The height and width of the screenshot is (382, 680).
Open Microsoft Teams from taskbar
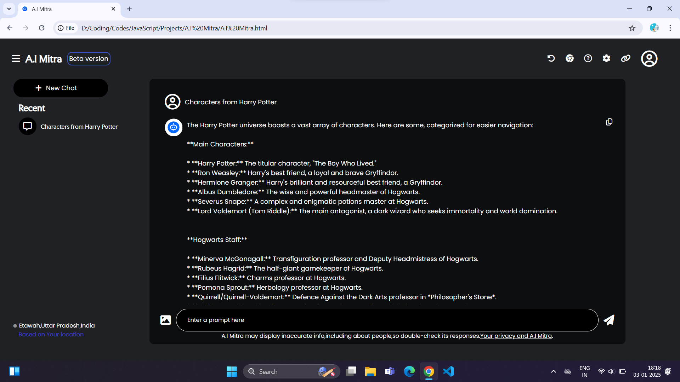[x=390, y=371]
